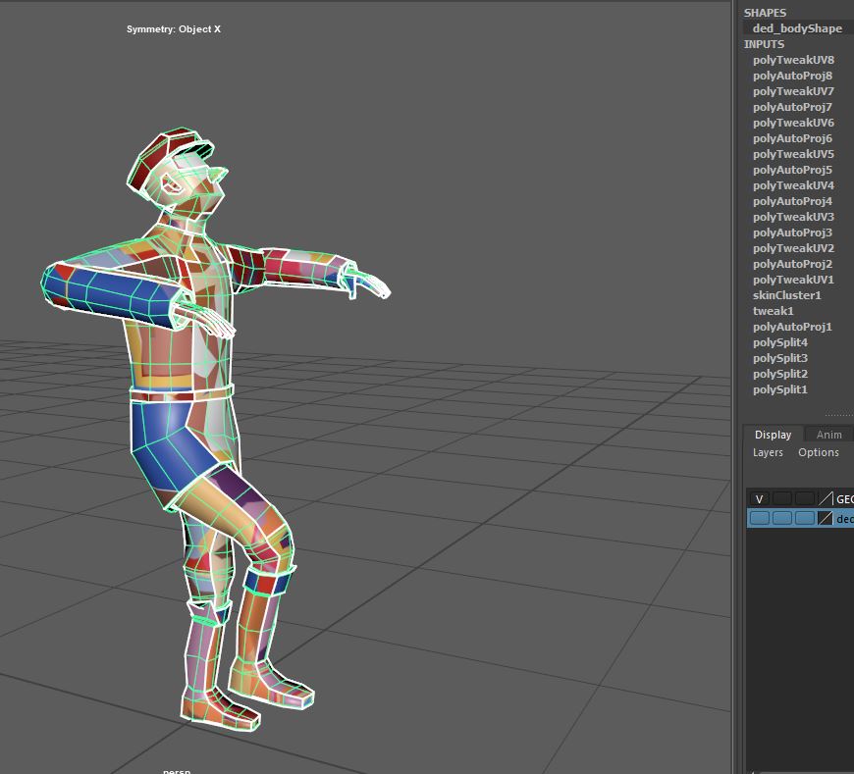Toggle visibility box of the highlighted ded layer
This screenshot has height=774, width=854.
pos(759,518)
